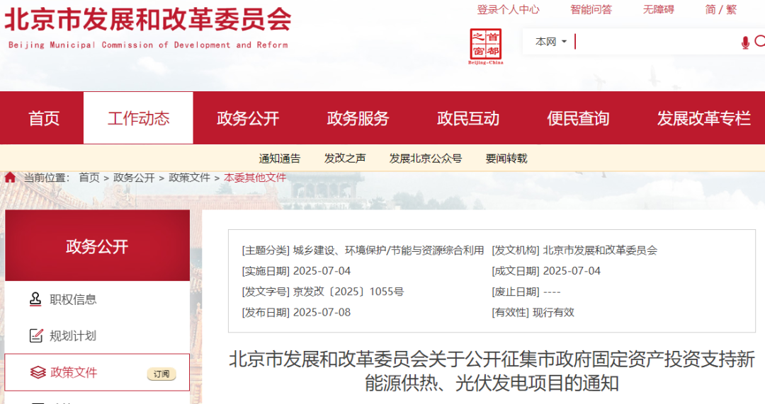Open the 智能问答 link
Viewport: 765px width, 404px height.
click(591, 9)
